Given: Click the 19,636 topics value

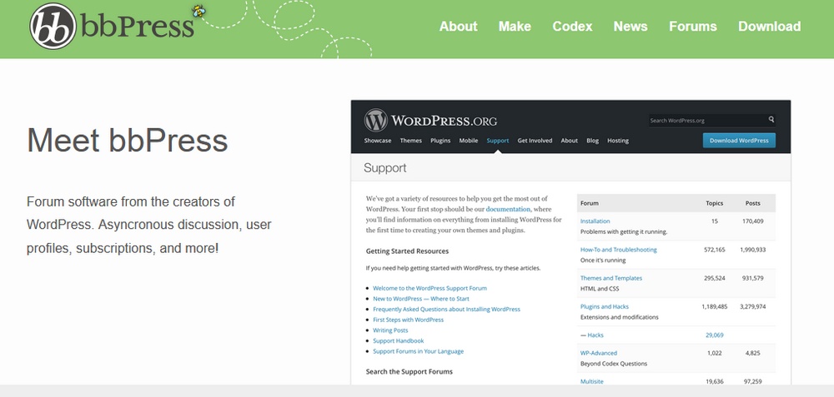Looking at the screenshot, I should click(715, 381).
